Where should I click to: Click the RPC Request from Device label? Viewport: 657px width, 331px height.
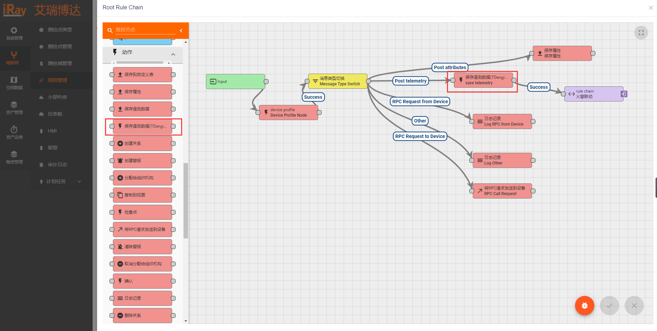[420, 102]
